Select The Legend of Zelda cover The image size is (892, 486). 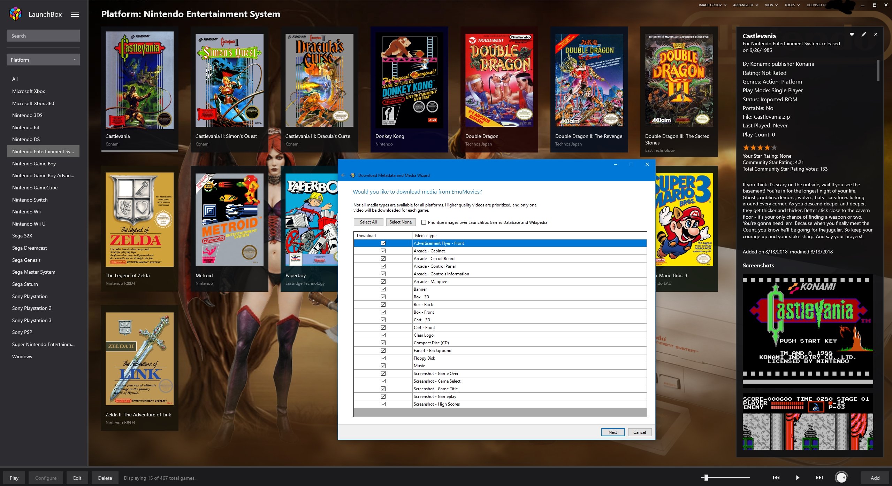click(x=139, y=219)
